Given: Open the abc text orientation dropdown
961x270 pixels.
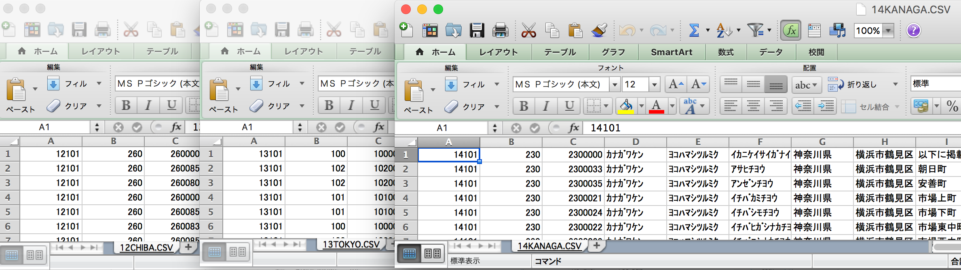Looking at the screenshot, I should click(807, 85).
